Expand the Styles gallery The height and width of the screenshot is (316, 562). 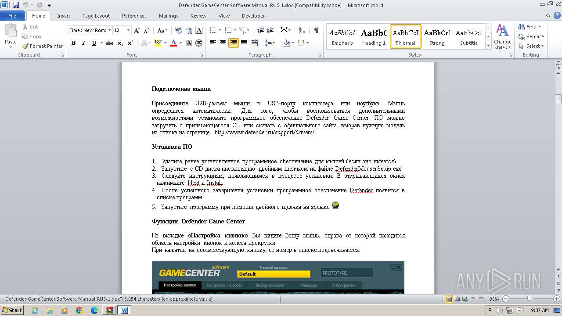click(488, 45)
